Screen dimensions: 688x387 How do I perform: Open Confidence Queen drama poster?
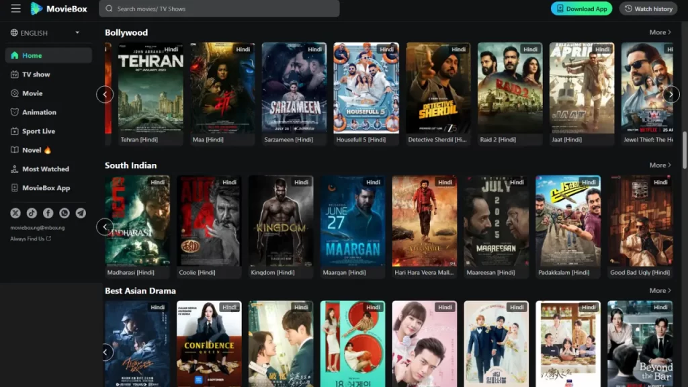click(209, 343)
